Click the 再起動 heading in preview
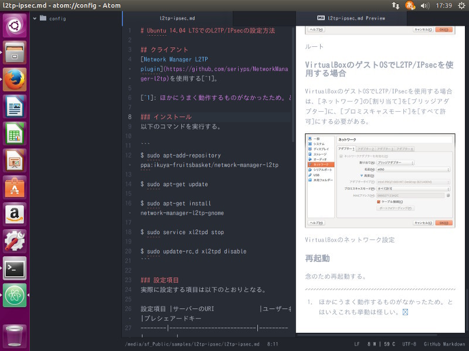Viewport: 469px width, 351px height. (317, 258)
